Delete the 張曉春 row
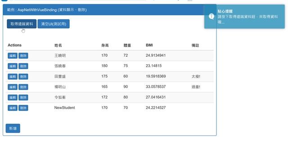This screenshot has height=162, width=288. [x=23, y=66]
